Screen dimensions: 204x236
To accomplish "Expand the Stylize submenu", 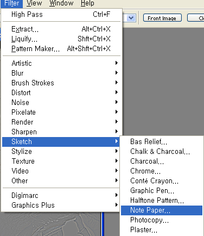I will click(x=61, y=151).
